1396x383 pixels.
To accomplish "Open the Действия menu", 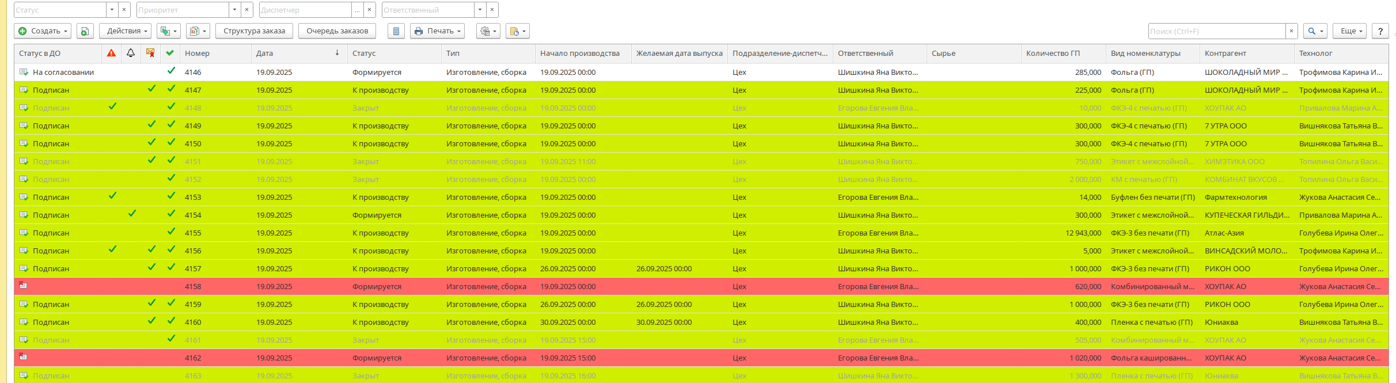I will point(125,31).
